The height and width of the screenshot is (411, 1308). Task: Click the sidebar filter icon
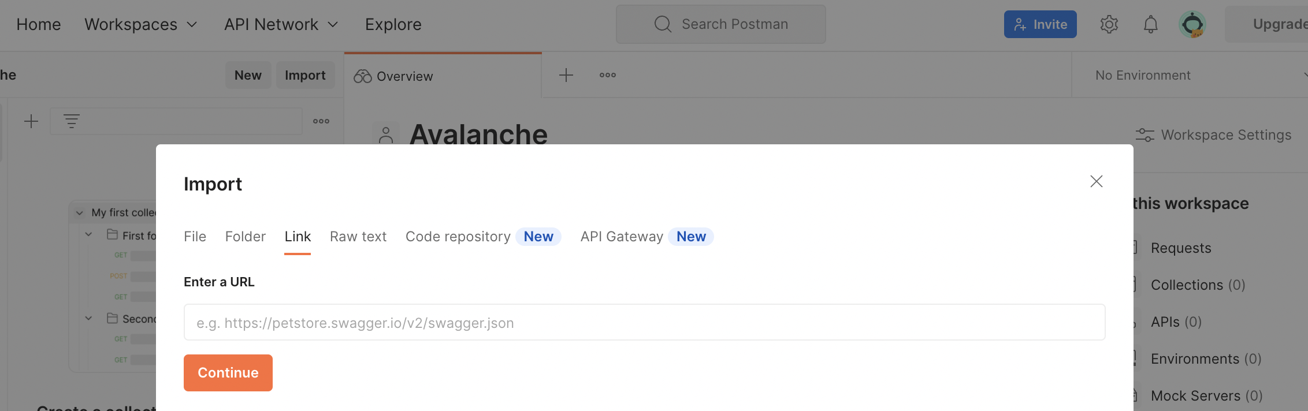click(x=72, y=121)
